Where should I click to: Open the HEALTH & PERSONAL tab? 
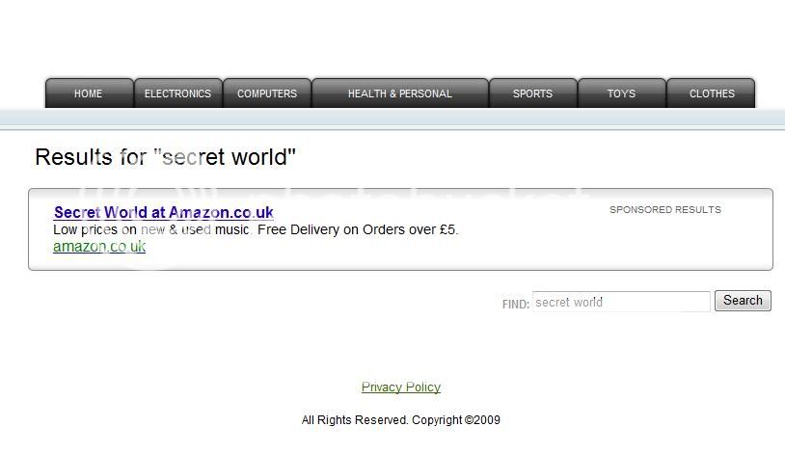tap(400, 93)
